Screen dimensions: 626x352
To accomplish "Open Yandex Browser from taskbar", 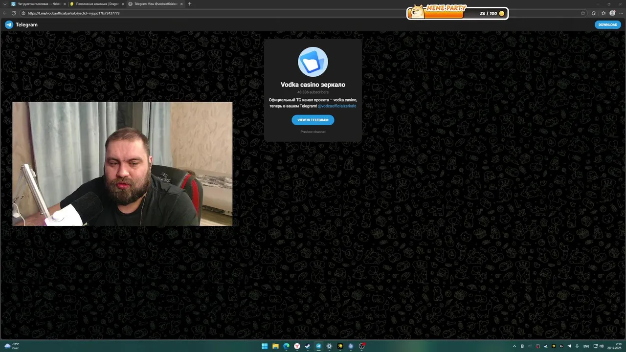I will (297, 346).
